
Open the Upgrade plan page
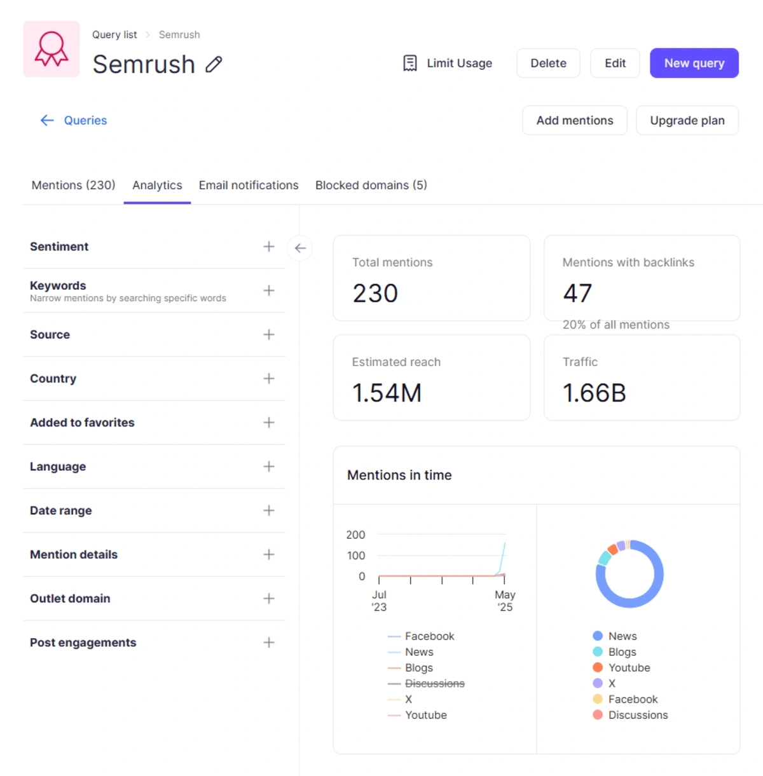[x=687, y=120]
